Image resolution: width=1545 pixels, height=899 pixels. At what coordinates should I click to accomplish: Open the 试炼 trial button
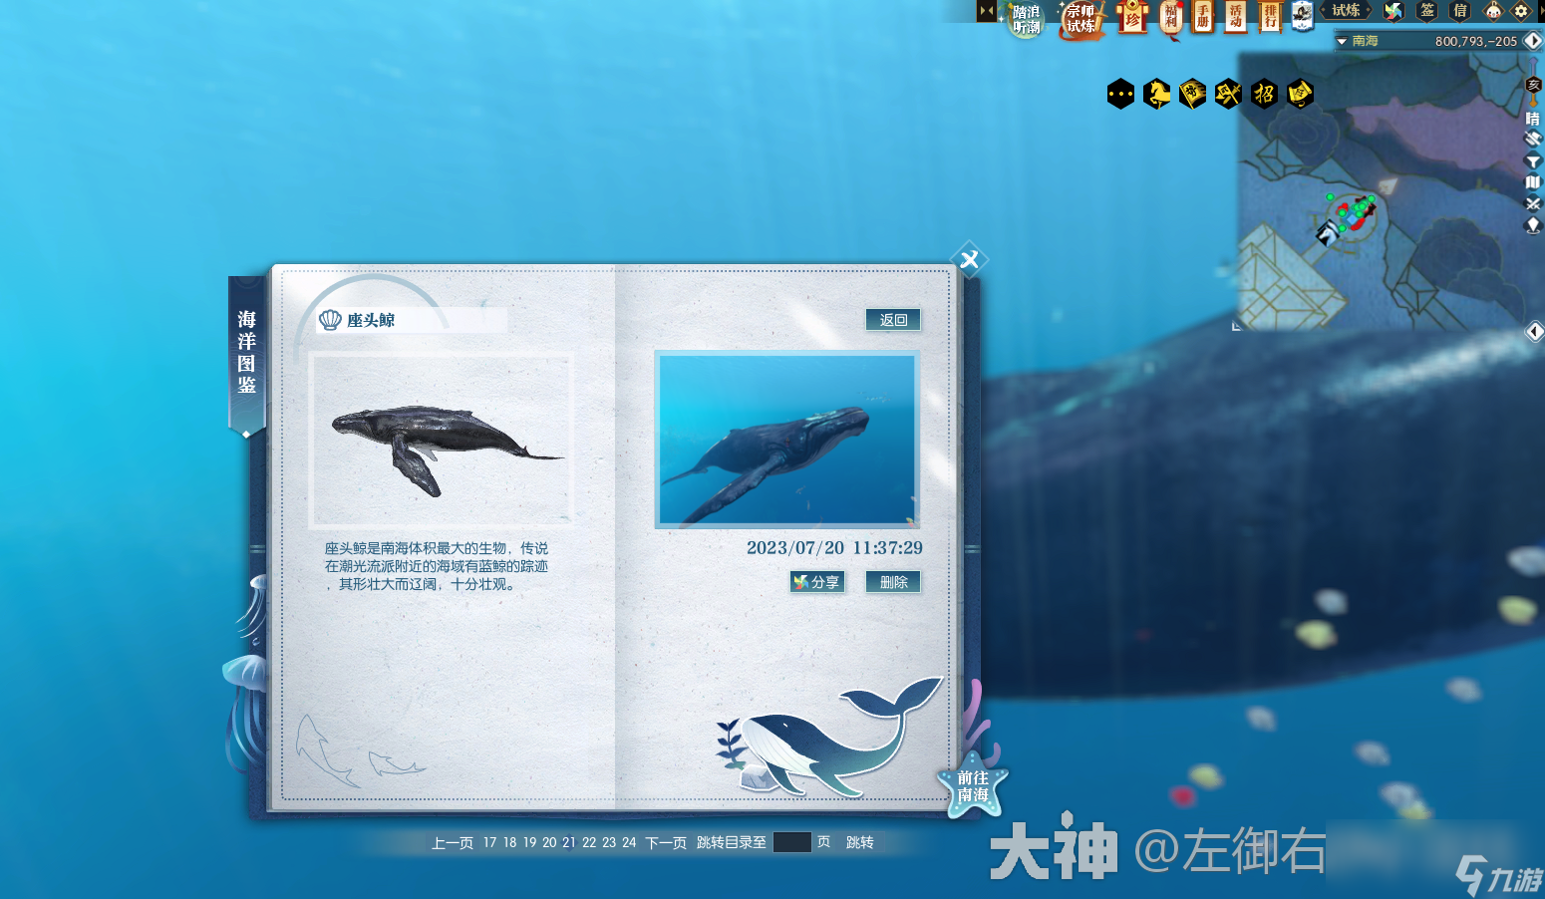coord(1346,10)
